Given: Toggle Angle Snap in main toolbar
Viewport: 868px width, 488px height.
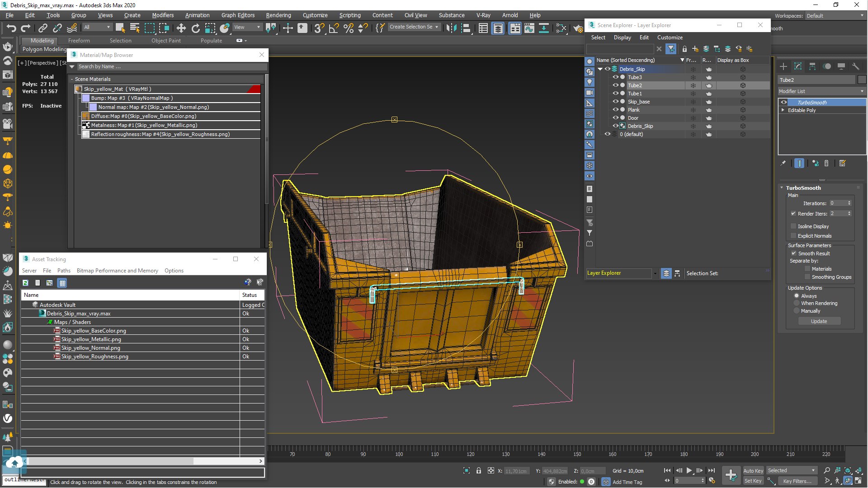Looking at the screenshot, I should click(334, 28).
